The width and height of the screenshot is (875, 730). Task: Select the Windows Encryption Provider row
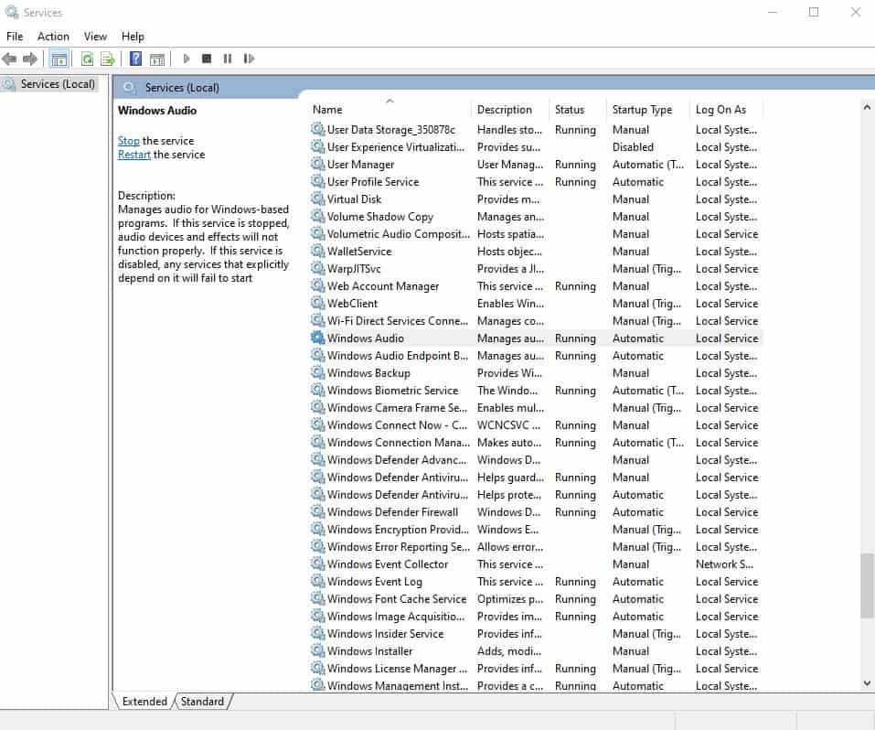[x=536, y=529]
